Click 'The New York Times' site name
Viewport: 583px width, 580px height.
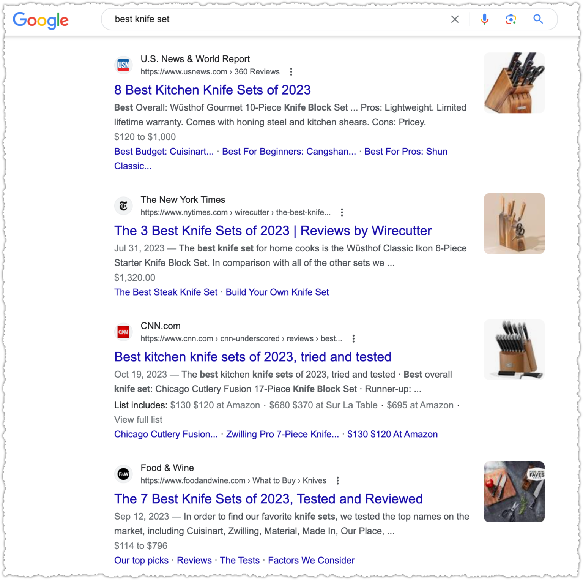[x=183, y=200]
